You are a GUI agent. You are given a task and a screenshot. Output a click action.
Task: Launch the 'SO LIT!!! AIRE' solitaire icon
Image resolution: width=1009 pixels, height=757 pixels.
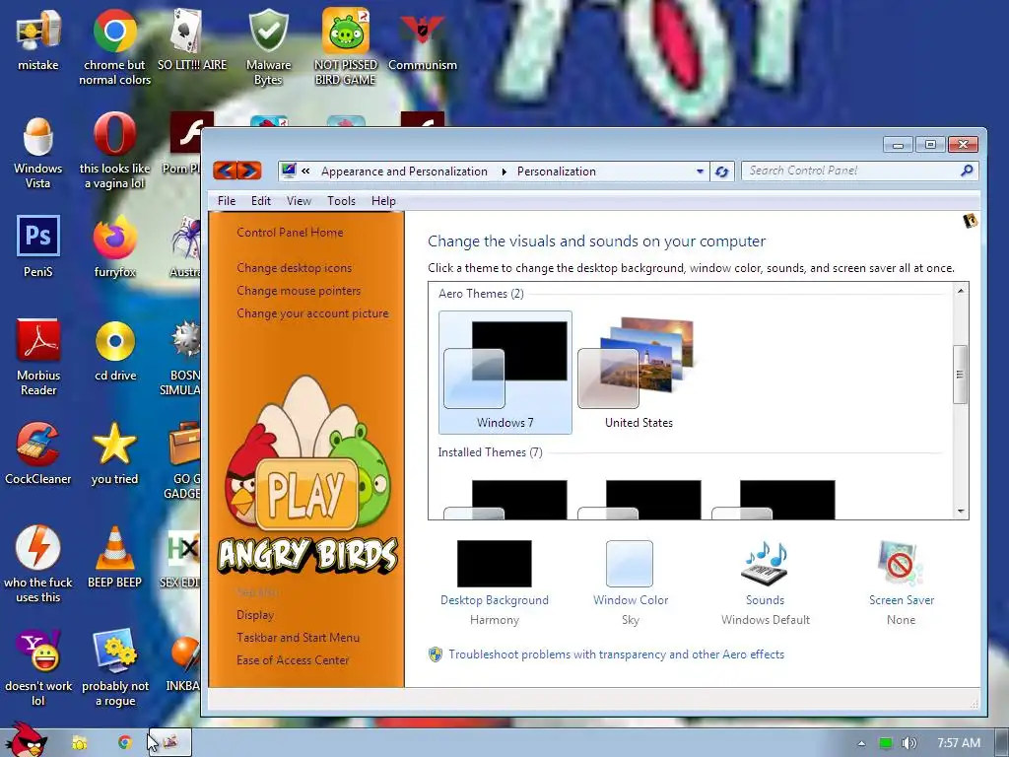coord(192,38)
